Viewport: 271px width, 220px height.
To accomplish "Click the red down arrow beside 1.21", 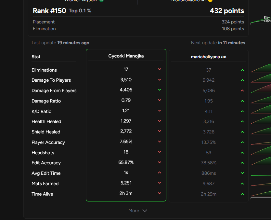I will pyautogui.click(x=160, y=110).
